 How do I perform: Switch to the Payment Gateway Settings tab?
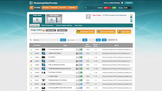pos(64,25)
